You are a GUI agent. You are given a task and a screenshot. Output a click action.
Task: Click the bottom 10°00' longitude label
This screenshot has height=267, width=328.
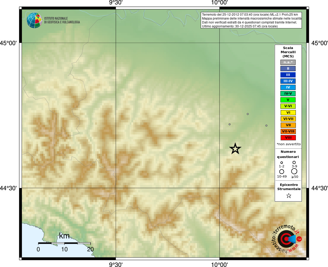220,265
